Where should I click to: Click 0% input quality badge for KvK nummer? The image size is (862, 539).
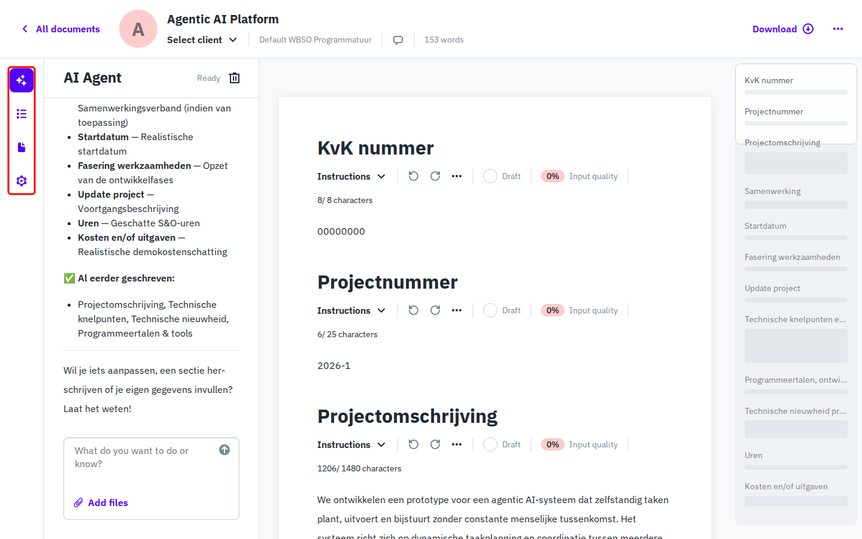[x=553, y=176]
